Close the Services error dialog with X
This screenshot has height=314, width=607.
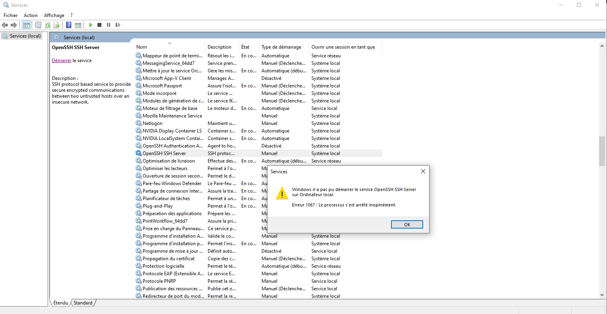[x=423, y=171]
